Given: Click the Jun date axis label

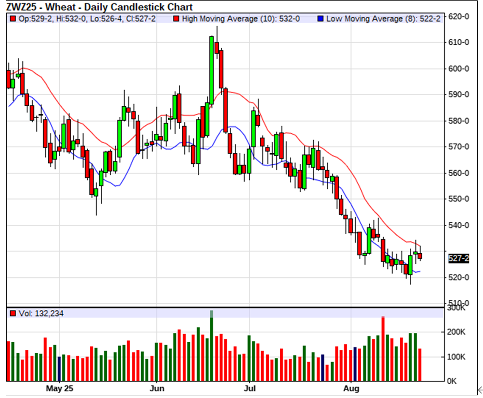Looking at the screenshot, I should coord(157,389).
